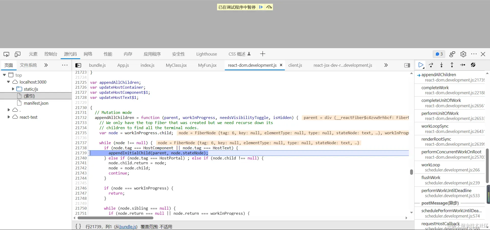The image size is (490, 230).
Task: Switch to MyFun.jsx file tab
Action: 207,65
